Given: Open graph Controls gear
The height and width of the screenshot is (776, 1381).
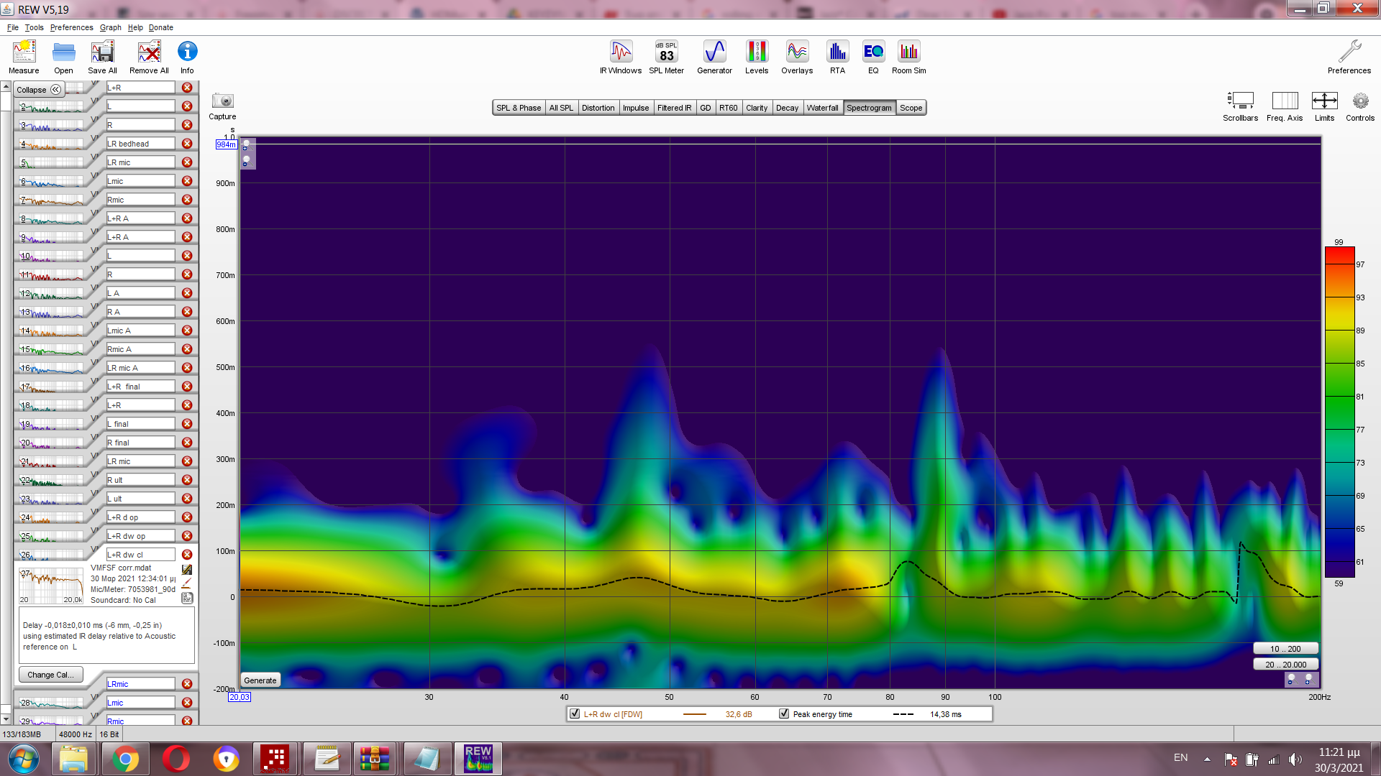Looking at the screenshot, I should pyautogui.click(x=1359, y=101).
